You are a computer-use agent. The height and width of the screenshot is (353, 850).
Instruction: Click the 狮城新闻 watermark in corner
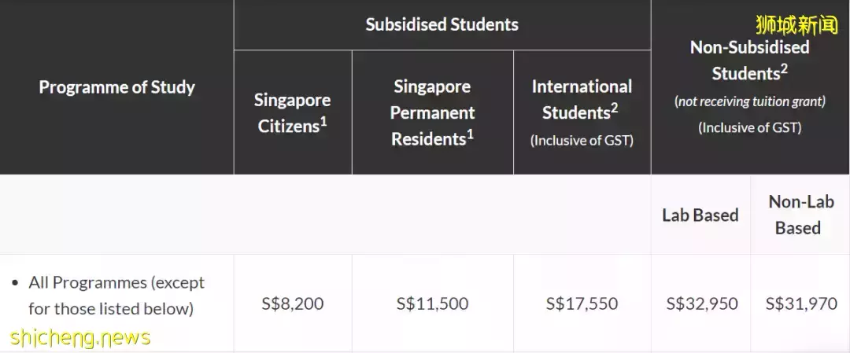pyautogui.click(x=796, y=25)
